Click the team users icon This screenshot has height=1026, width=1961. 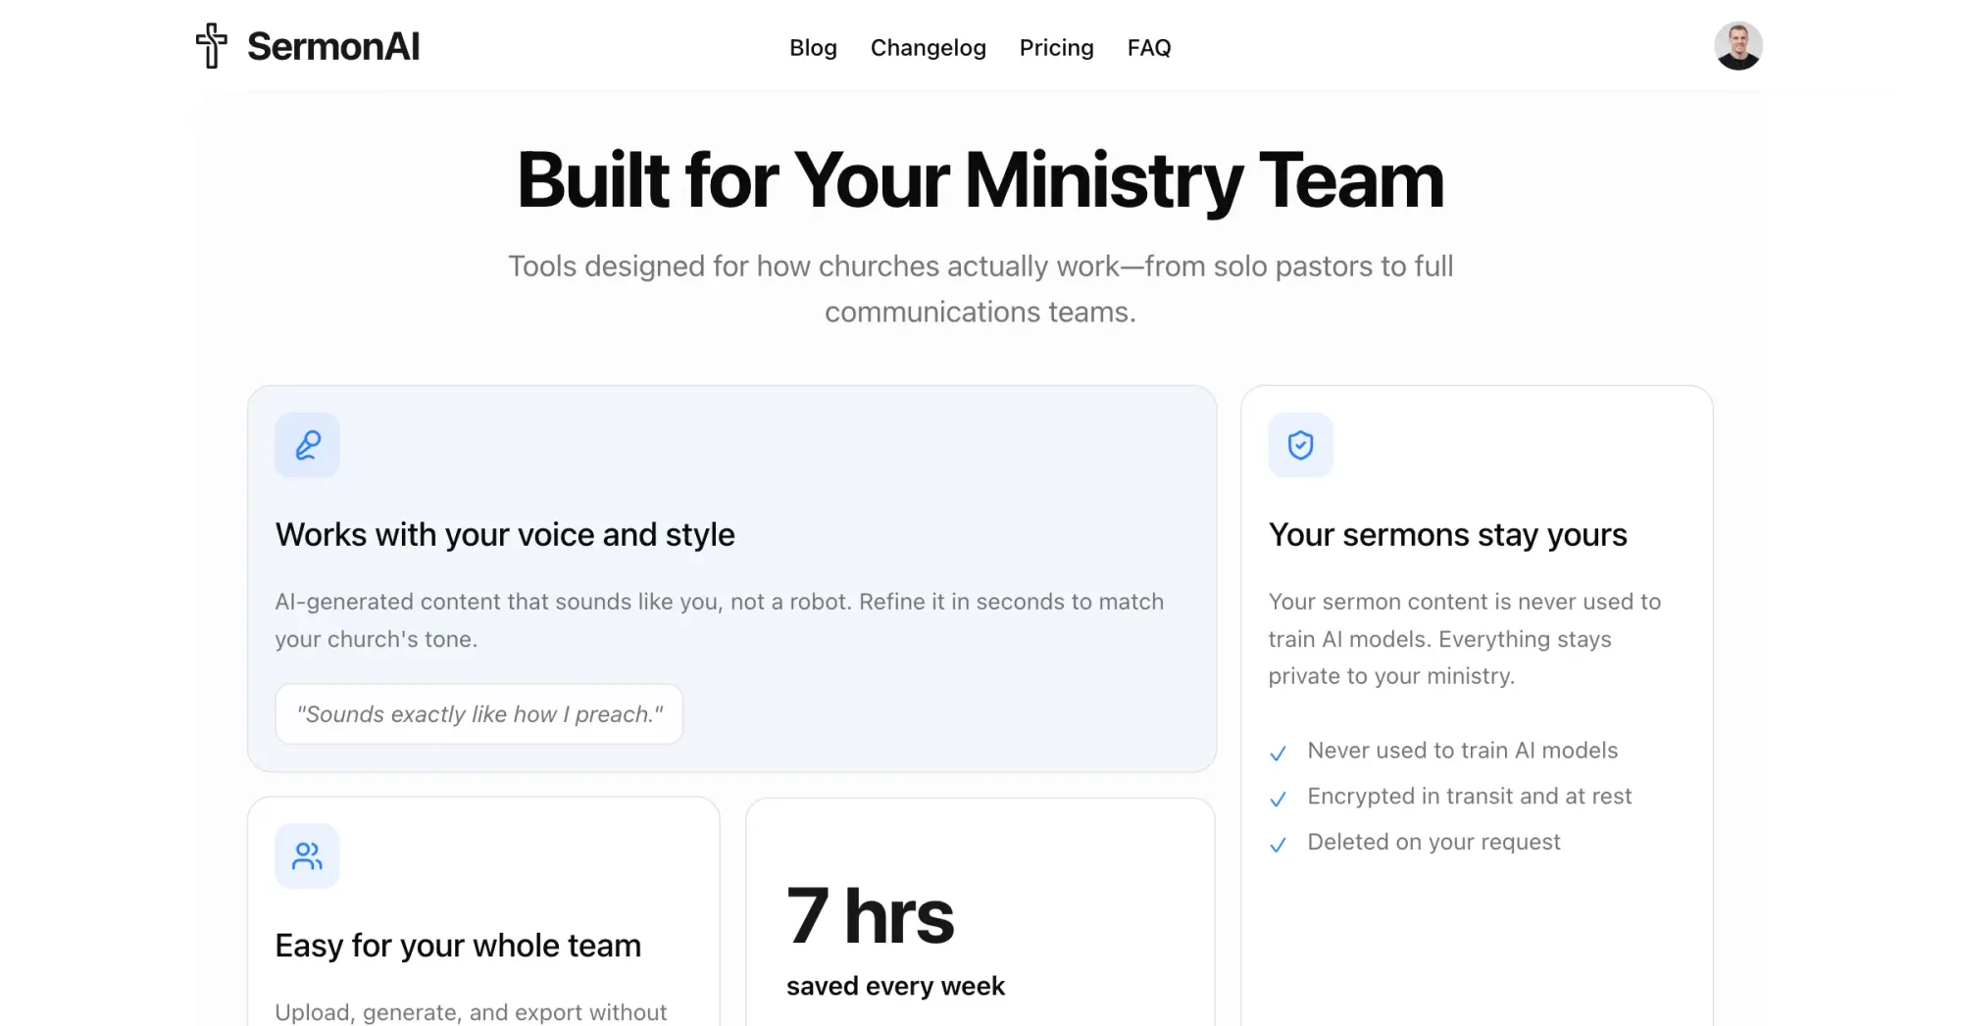307,855
